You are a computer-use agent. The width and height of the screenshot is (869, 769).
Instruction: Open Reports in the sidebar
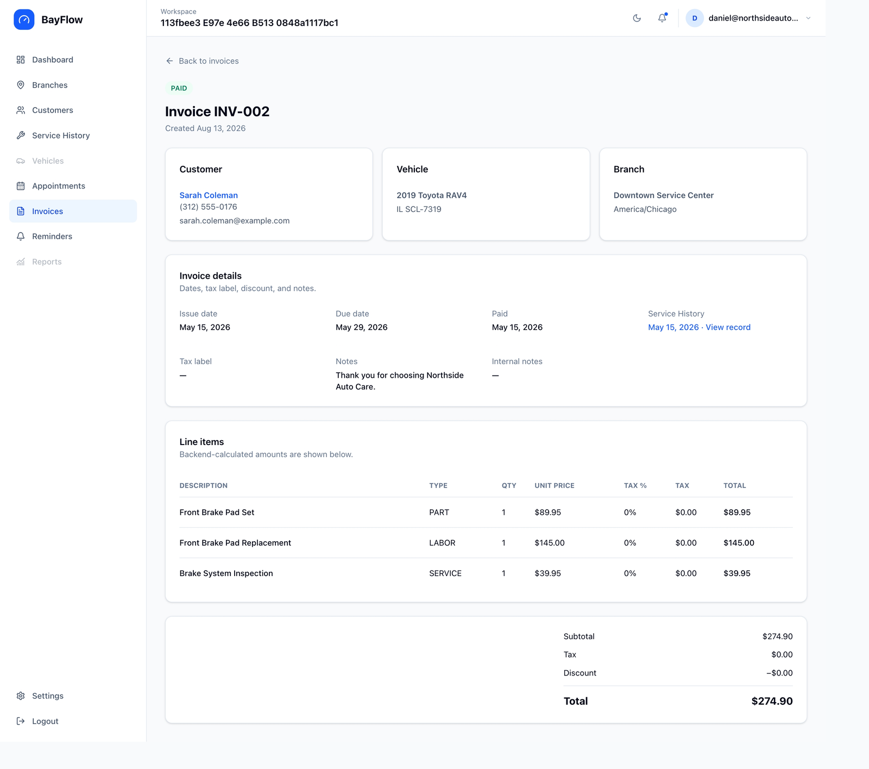pyautogui.click(x=73, y=262)
